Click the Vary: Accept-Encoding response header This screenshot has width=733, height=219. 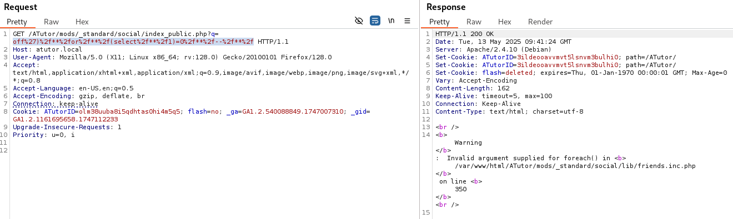[x=476, y=80]
